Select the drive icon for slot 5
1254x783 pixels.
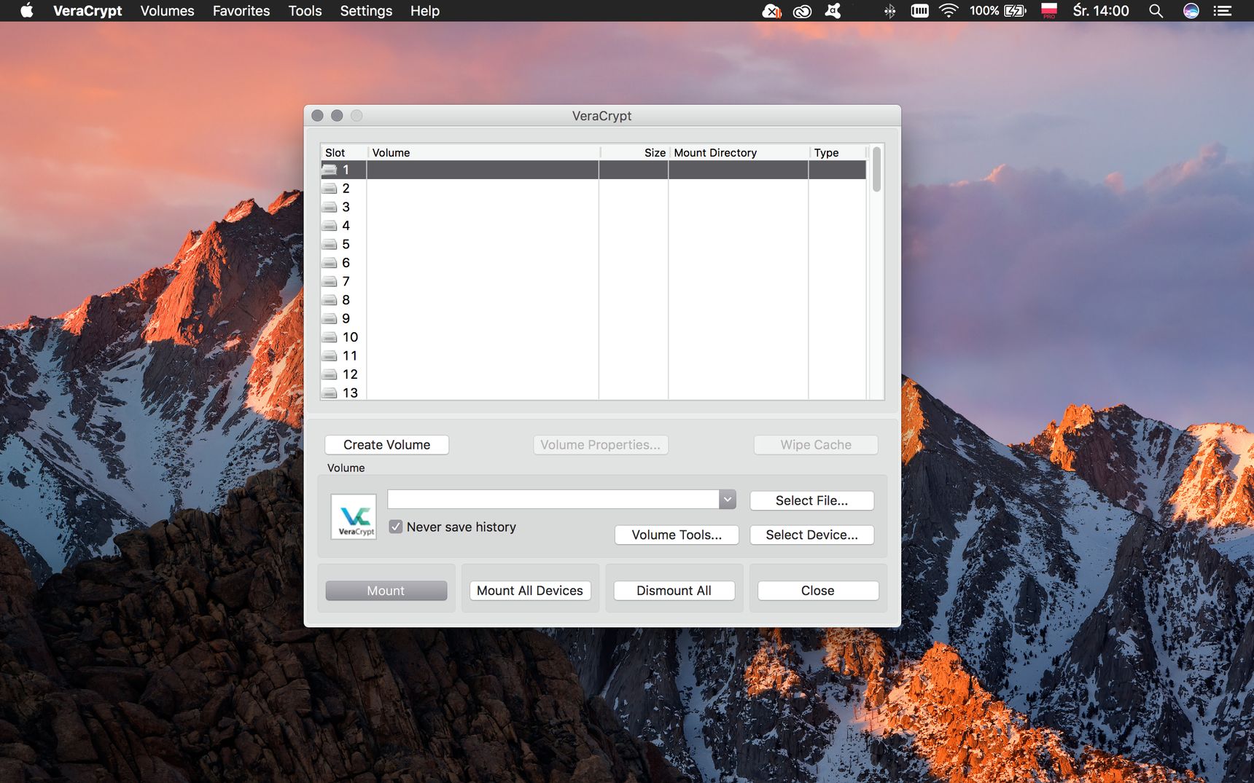330,244
